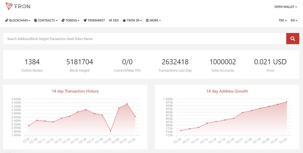Click the crown icon beside TRON SR
303x153 pixels.
click(x=124, y=20)
